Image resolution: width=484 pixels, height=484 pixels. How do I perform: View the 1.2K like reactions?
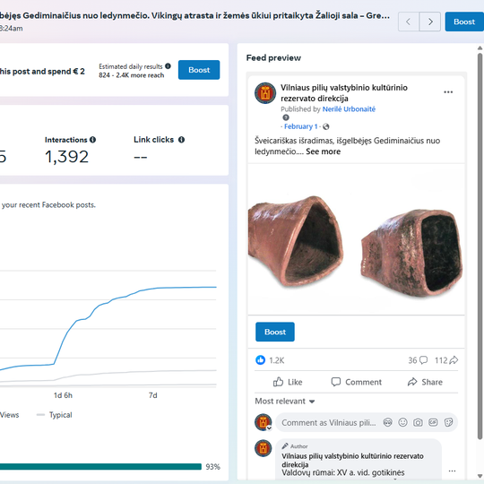pos(270,360)
